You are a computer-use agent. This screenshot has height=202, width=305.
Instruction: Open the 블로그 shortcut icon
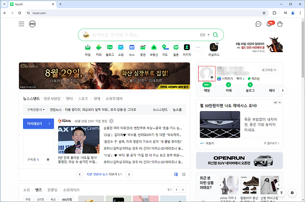point(110,47)
